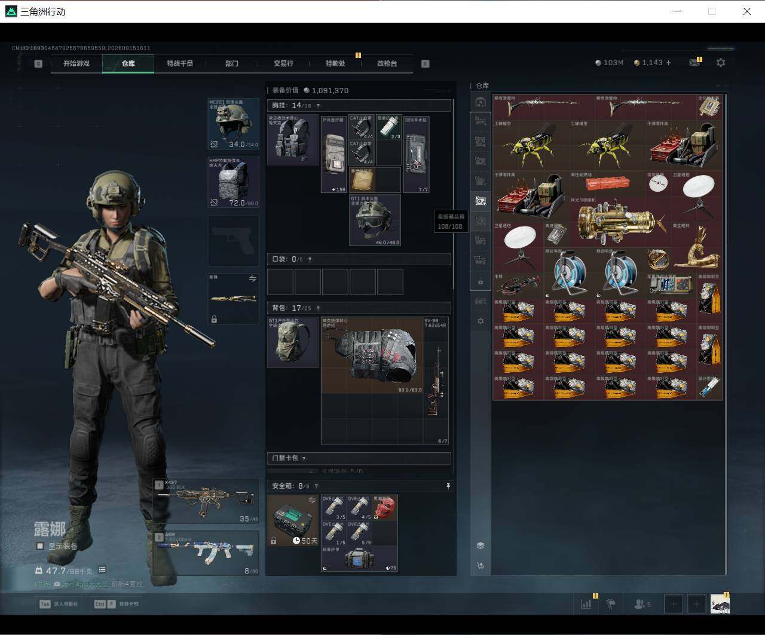Open help for 安全箱 section
765x635 pixels.
(316, 486)
